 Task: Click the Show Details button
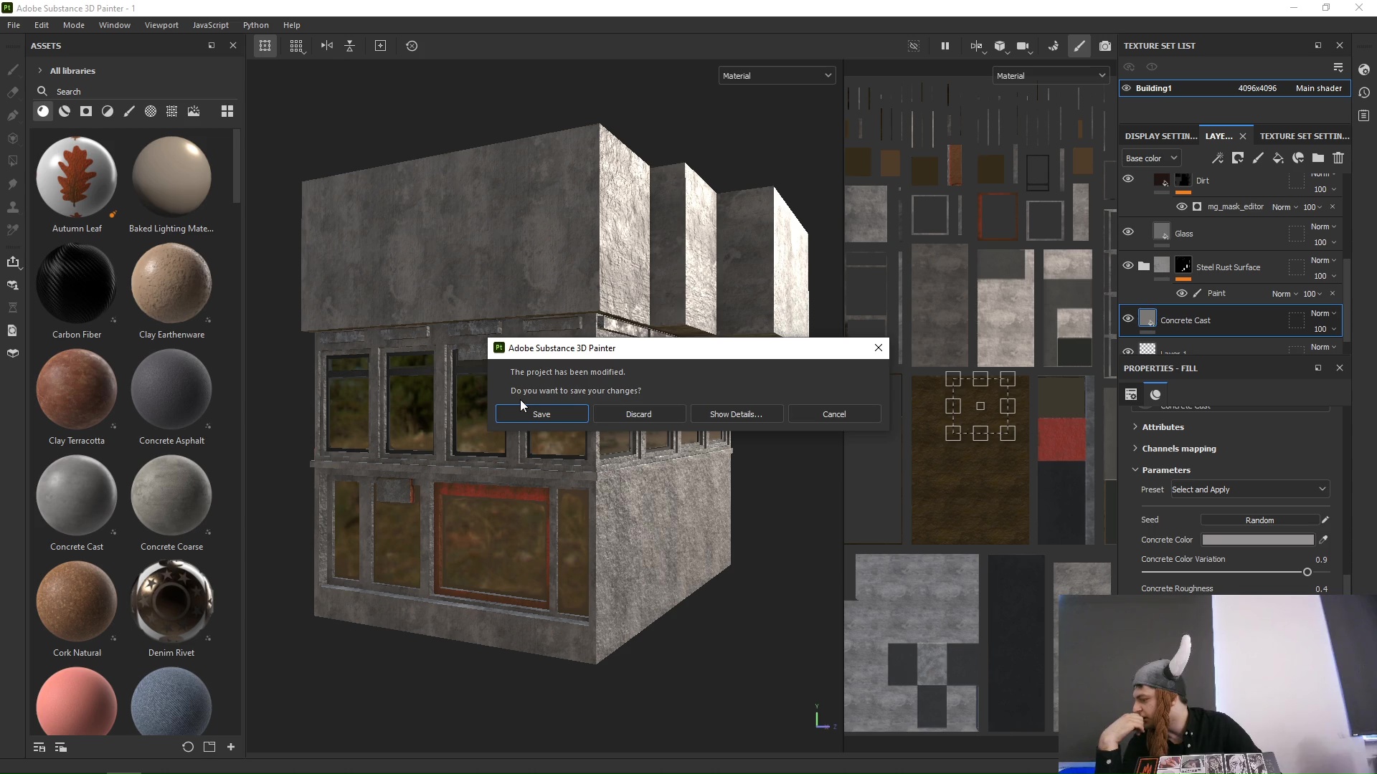tap(736, 414)
